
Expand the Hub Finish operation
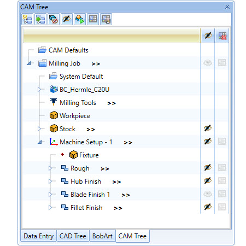50,181
